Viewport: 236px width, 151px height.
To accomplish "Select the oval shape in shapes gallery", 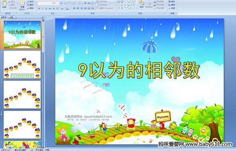I will point(134,2).
